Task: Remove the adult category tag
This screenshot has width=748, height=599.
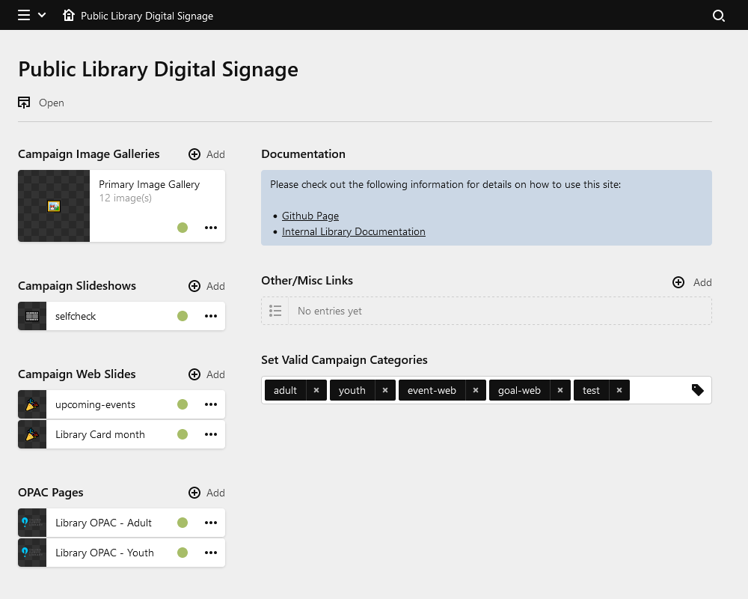Action: [316, 390]
